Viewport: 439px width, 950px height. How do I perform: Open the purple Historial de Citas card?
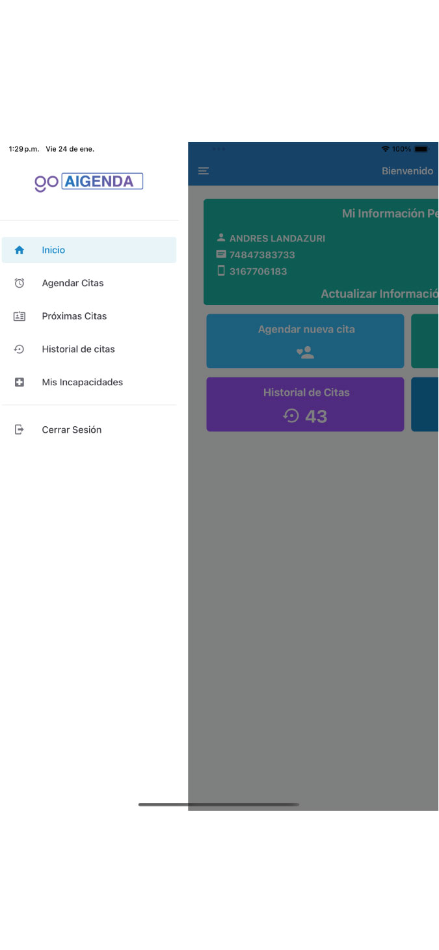305,405
